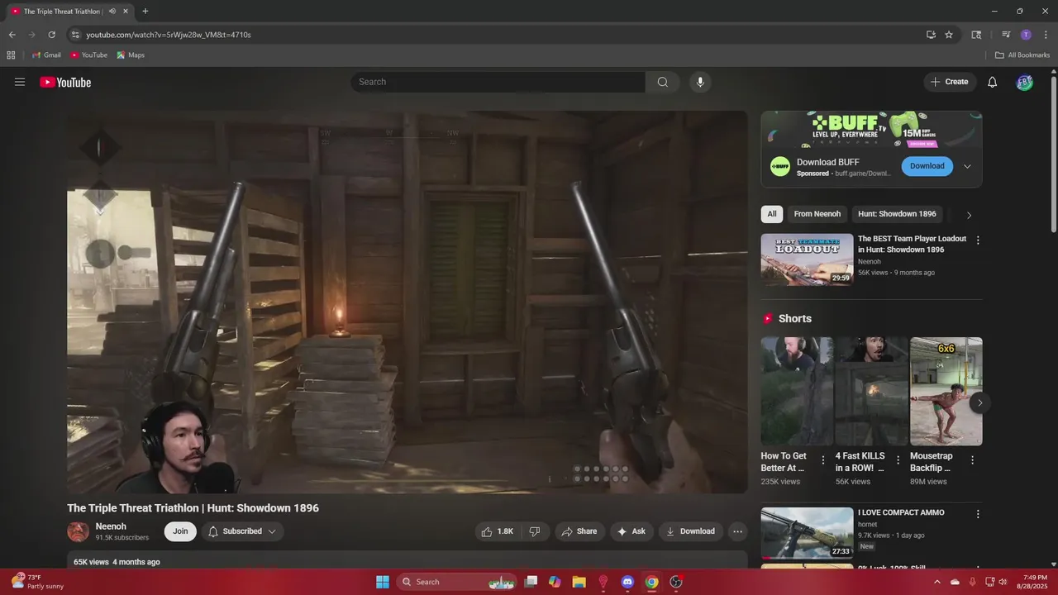This screenshot has width=1058, height=595.
Task: Open Chrome three-dot menu
Action: pyautogui.click(x=1045, y=35)
